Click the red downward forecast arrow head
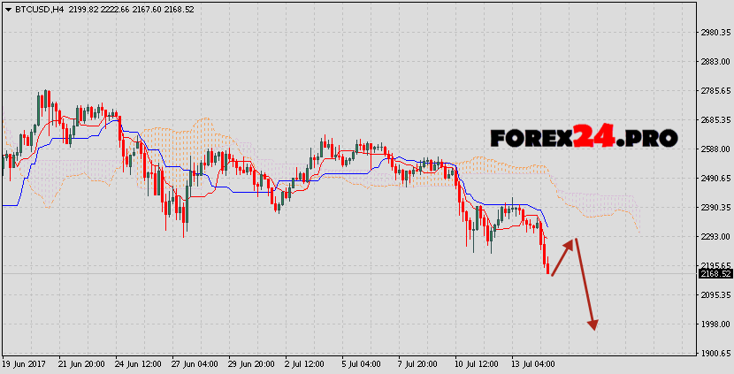 tap(593, 324)
